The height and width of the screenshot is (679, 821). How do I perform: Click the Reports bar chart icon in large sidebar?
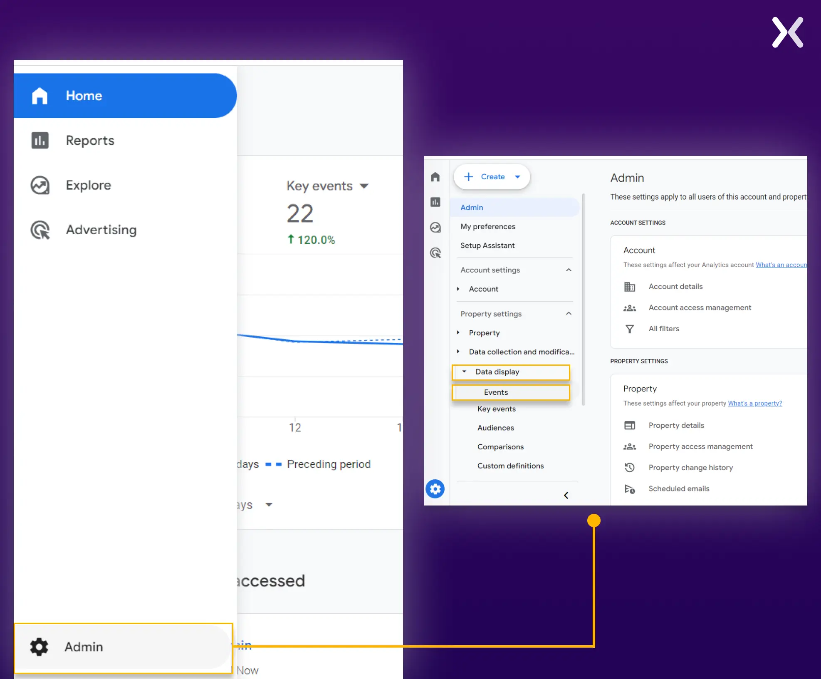coord(40,141)
